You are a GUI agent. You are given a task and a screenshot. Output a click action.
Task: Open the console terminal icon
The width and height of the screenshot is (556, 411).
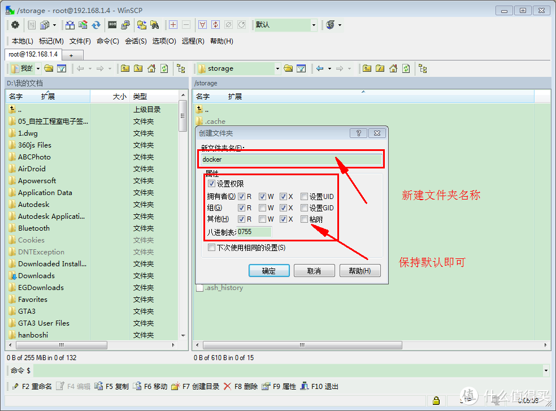point(112,25)
